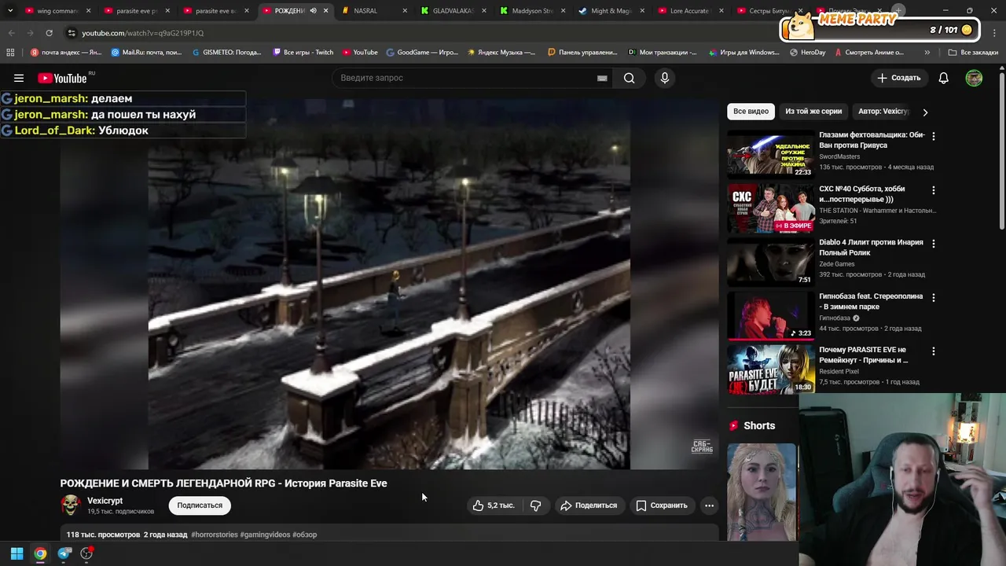This screenshot has width=1006, height=566.
Task: Open the Все игры - Twitch bookmark
Action: [x=303, y=53]
